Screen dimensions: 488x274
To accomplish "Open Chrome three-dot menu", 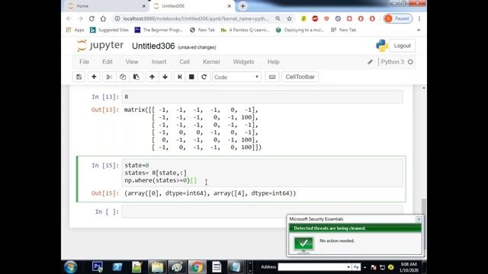I will (x=419, y=18).
